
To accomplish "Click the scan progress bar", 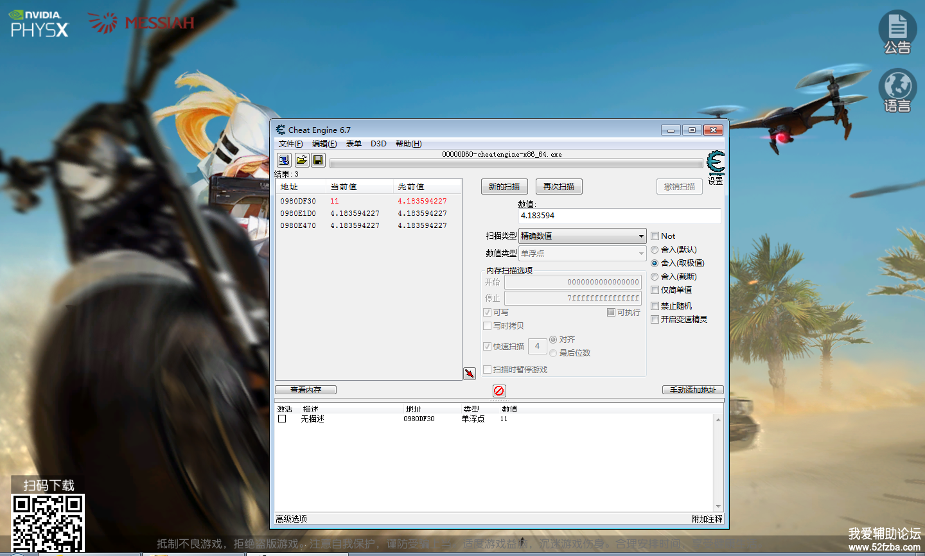I will click(516, 163).
